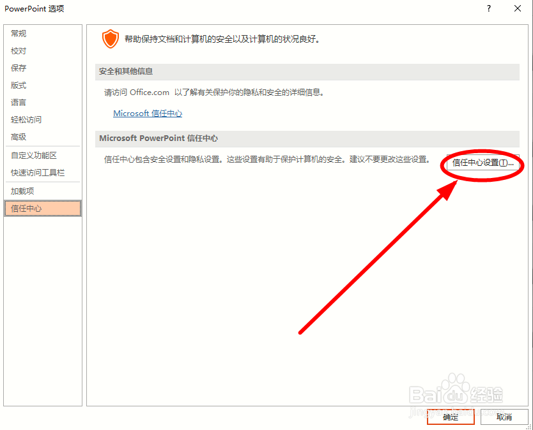This screenshot has height=430, width=533.
Task: Go to the 保存 settings page
Action: click(42, 68)
